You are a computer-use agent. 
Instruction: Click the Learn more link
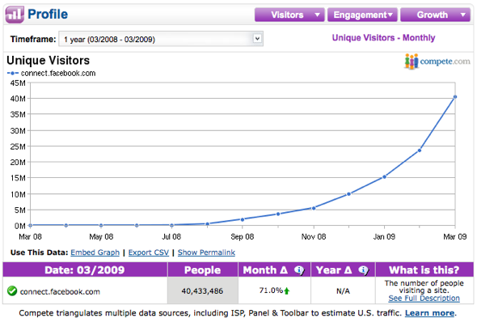[x=430, y=313]
